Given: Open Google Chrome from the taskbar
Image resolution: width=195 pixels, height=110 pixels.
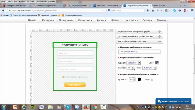Looking at the screenshot, I should 95,107.
